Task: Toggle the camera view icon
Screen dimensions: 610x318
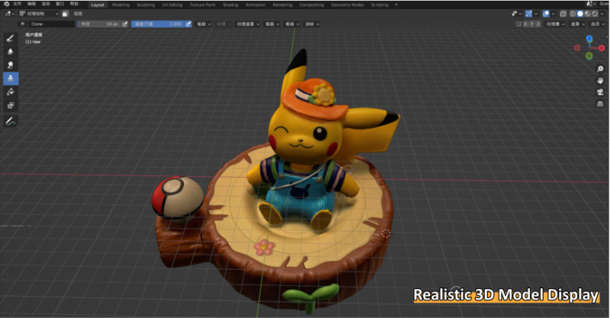Action: pos(600,92)
